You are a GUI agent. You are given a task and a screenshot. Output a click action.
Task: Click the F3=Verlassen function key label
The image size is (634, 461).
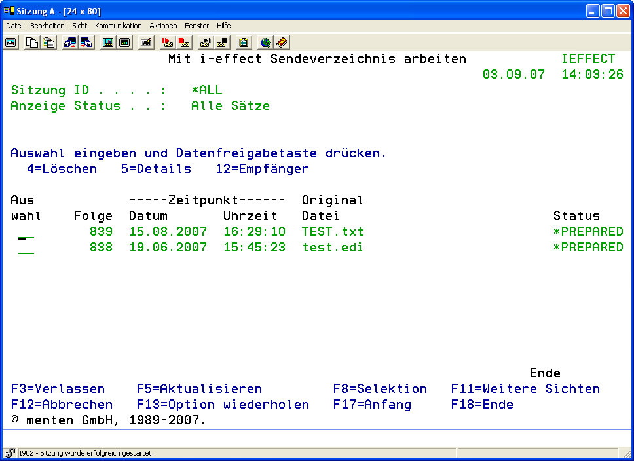tap(57, 389)
